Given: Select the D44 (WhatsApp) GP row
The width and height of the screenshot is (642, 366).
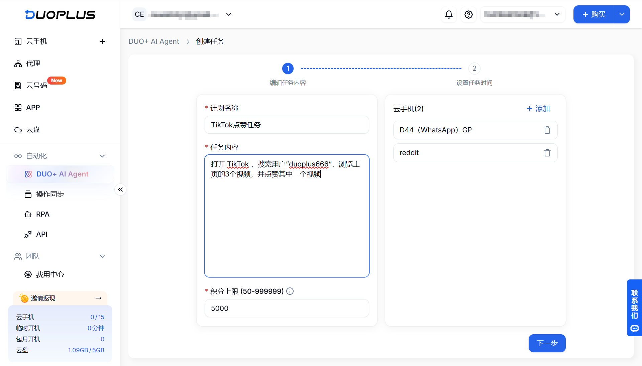Looking at the screenshot, I should 475,130.
